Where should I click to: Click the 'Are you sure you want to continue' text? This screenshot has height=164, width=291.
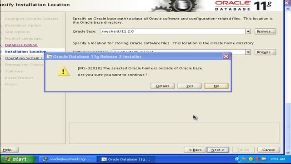point(112,75)
